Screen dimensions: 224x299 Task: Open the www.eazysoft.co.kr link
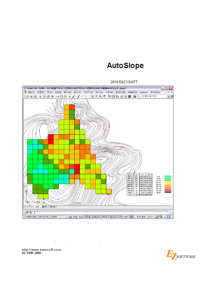(x=42, y=250)
